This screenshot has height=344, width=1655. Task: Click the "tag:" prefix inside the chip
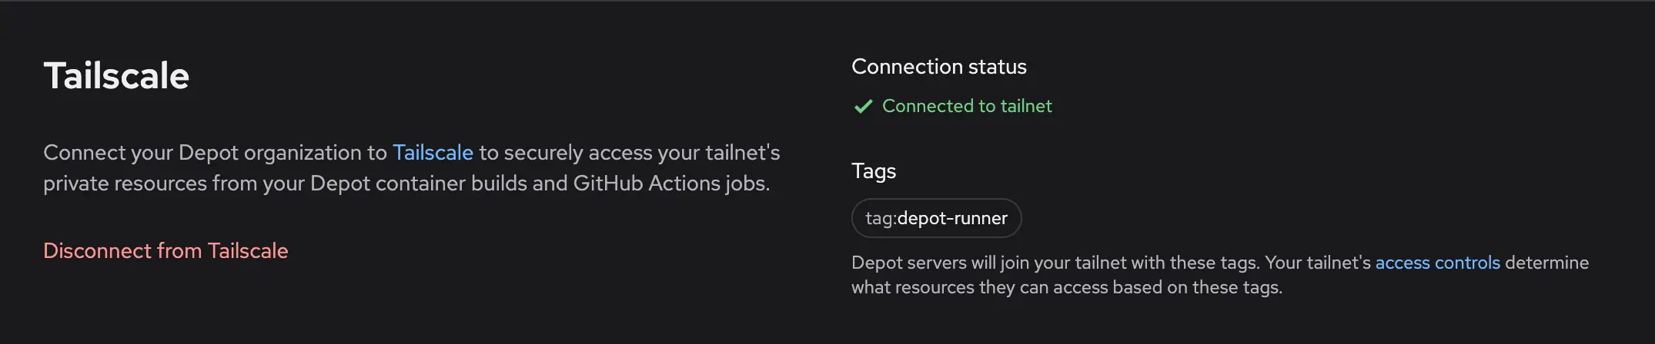click(x=880, y=218)
